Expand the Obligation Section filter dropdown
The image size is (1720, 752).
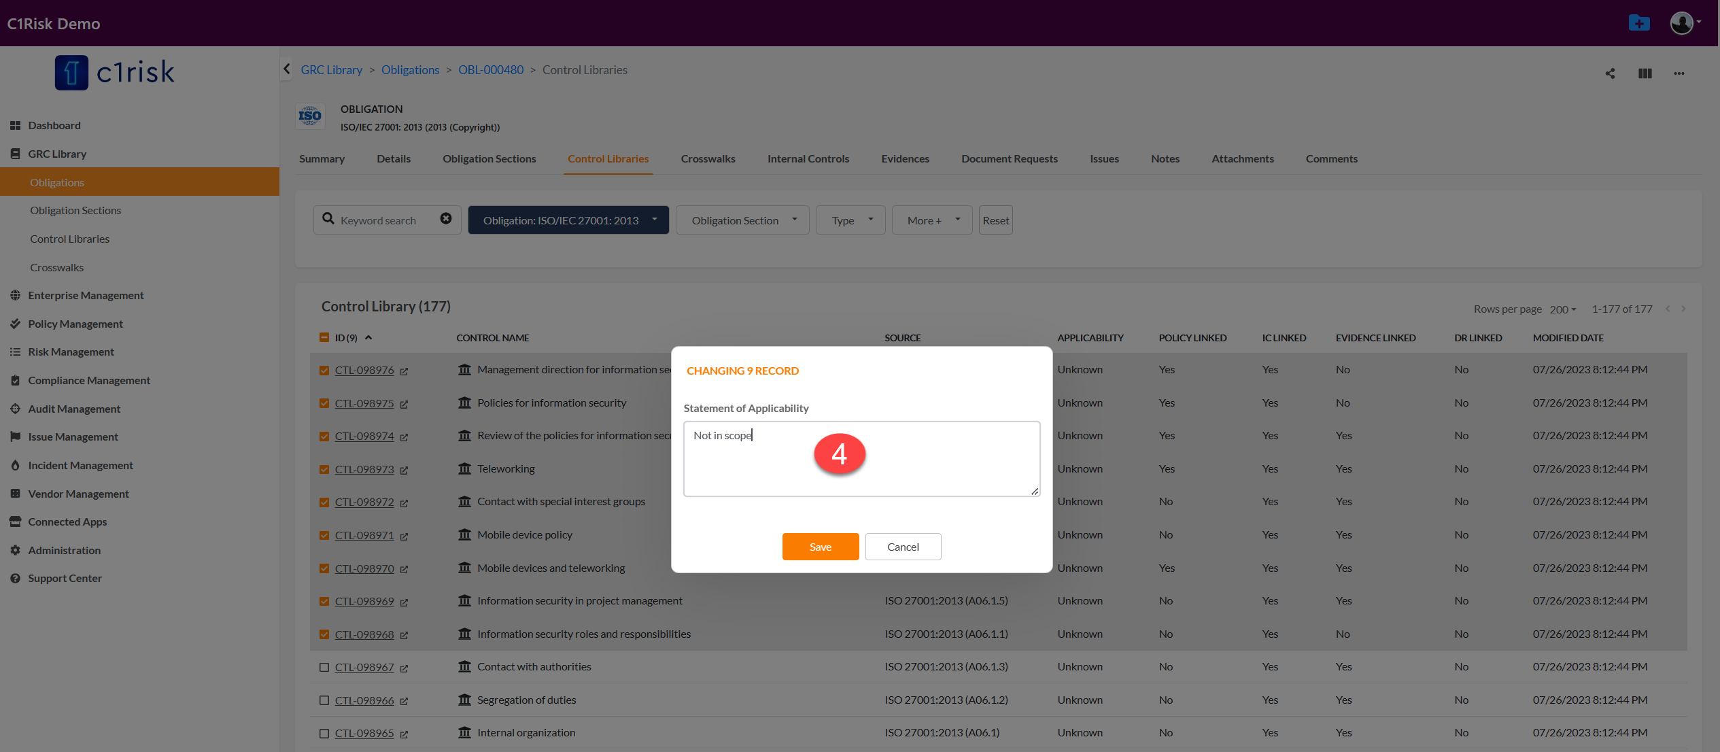pyautogui.click(x=742, y=220)
